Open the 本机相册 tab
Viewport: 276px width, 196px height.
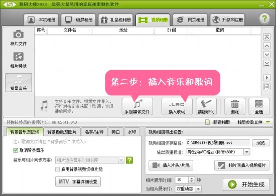[41, 20]
